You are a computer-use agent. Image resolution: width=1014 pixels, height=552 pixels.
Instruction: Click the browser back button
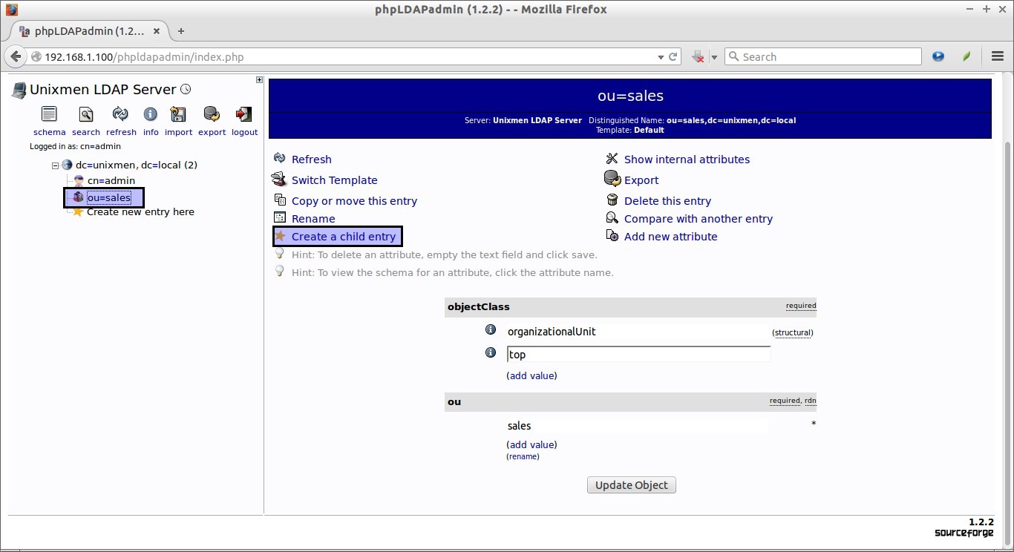[16, 56]
